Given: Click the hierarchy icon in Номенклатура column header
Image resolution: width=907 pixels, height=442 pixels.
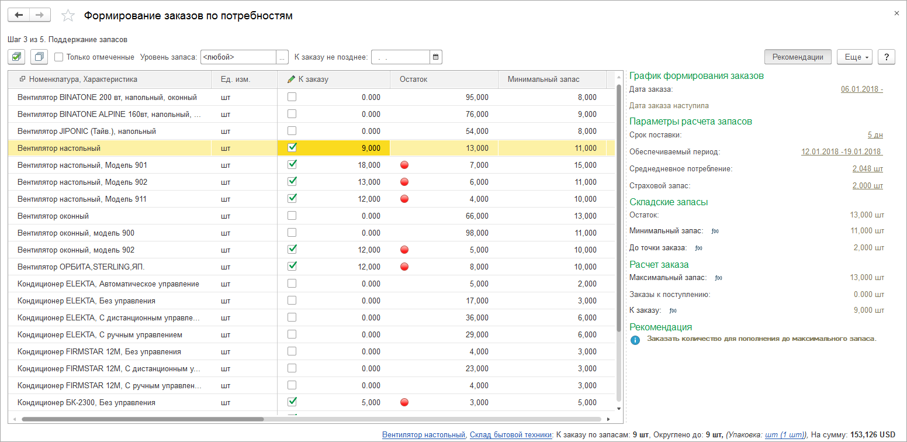Looking at the screenshot, I should click(22, 80).
